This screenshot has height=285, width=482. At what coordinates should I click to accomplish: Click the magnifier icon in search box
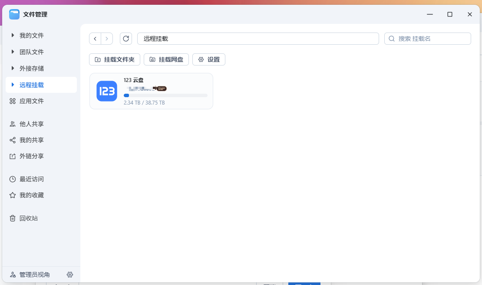pyautogui.click(x=392, y=39)
